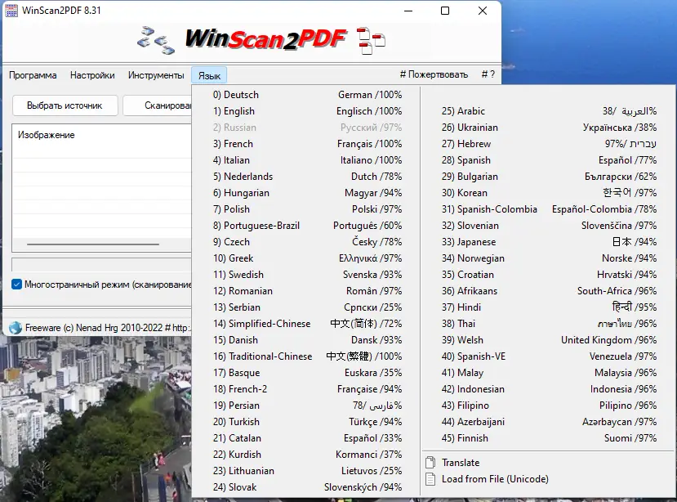Click the Load from File document icon
This screenshot has width=677, height=502.
pos(430,479)
